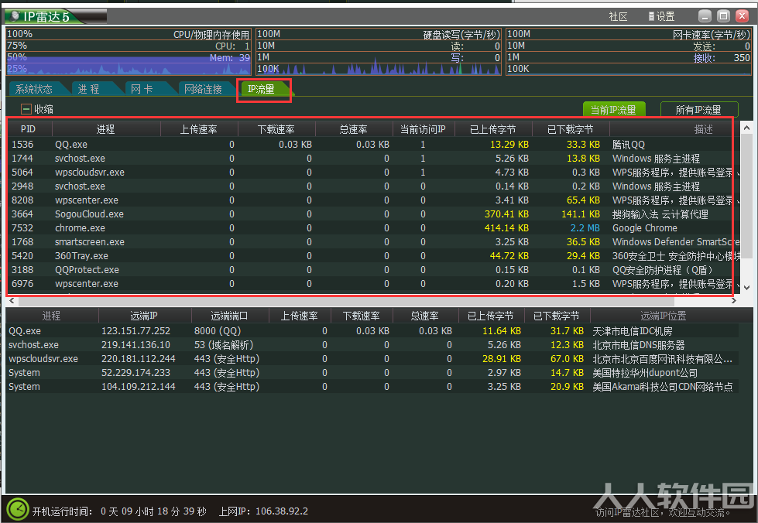Show 当前IP流量 view
Image resolution: width=758 pixels, height=523 pixels.
click(x=614, y=110)
